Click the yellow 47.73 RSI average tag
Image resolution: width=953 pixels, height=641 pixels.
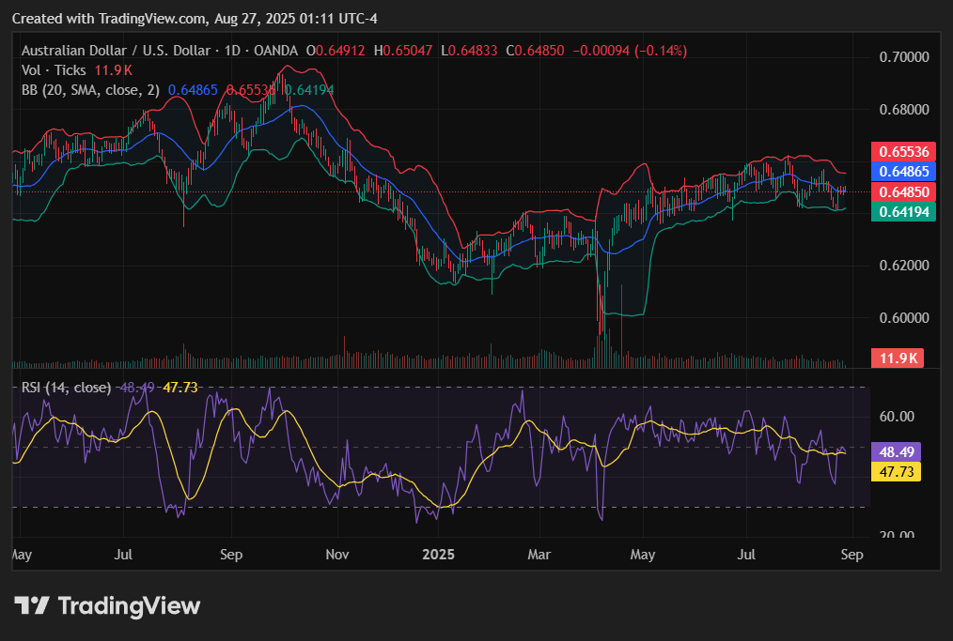(x=896, y=472)
